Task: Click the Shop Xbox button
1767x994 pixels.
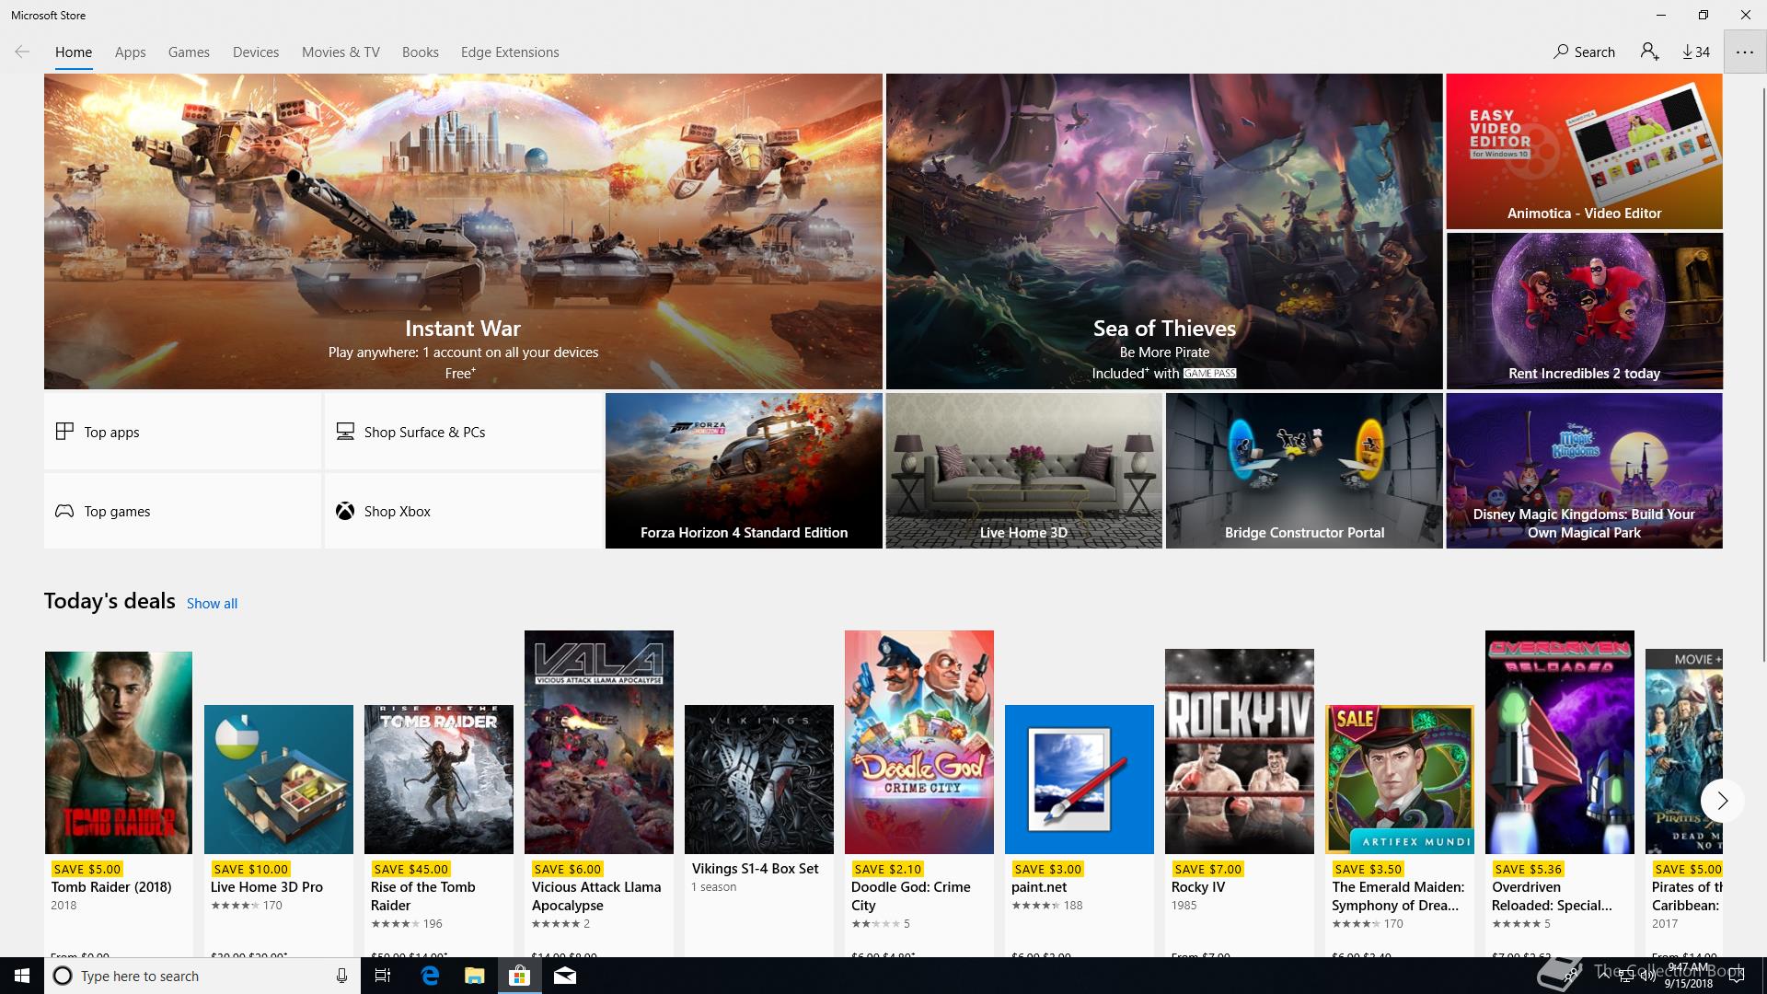Action: (x=463, y=511)
